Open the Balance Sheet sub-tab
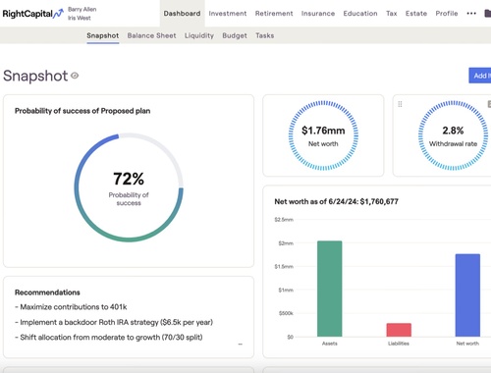This screenshot has width=491, height=373. tap(151, 35)
